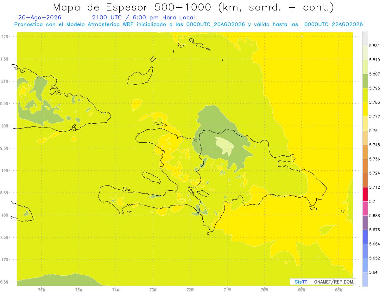Click the legend value 5.807
The height and width of the screenshot is (294, 380).
[375, 74]
